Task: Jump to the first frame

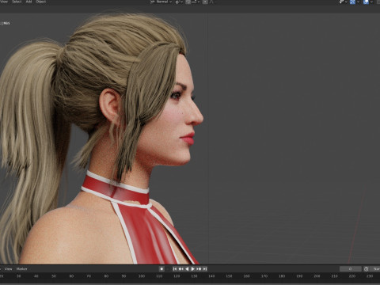Action: (175, 269)
